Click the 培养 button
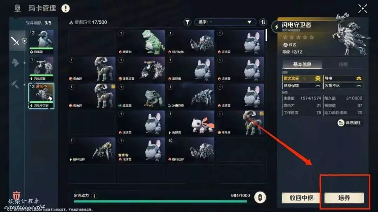The image size is (378, 212). [x=344, y=198]
